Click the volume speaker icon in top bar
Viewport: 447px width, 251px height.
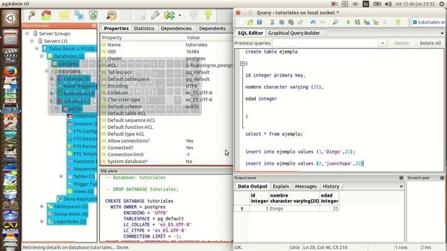pos(388,4)
